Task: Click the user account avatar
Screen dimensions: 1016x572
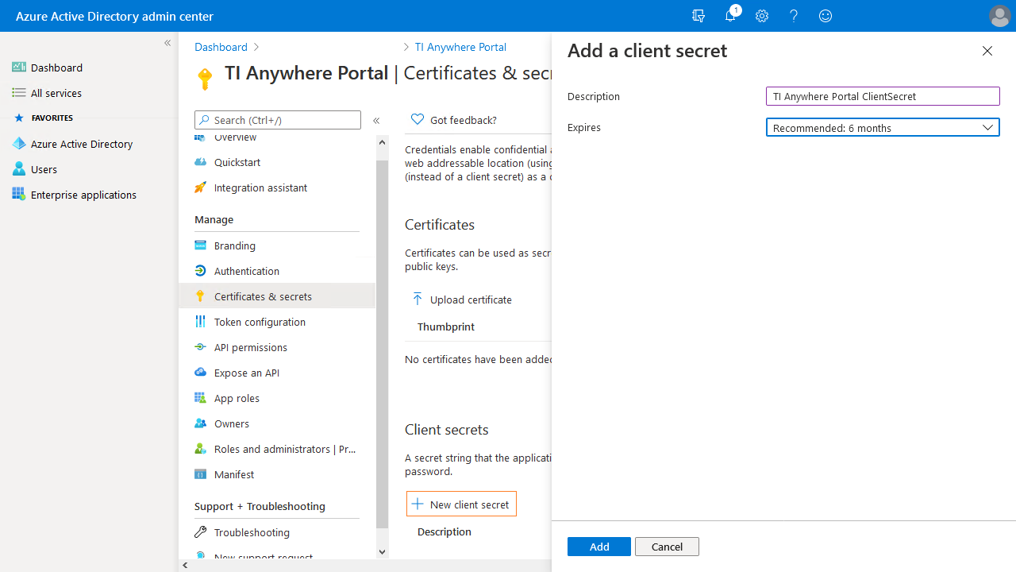Action: tap(999, 16)
